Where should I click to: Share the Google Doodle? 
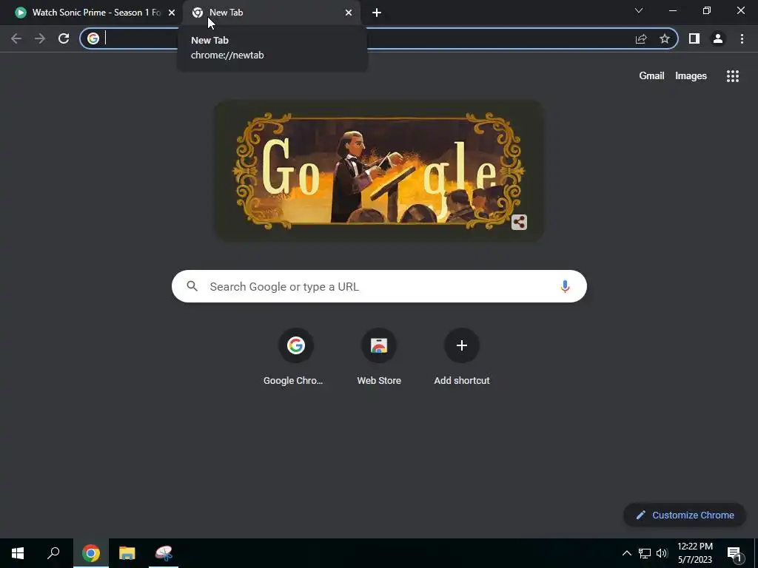tap(519, 222)
